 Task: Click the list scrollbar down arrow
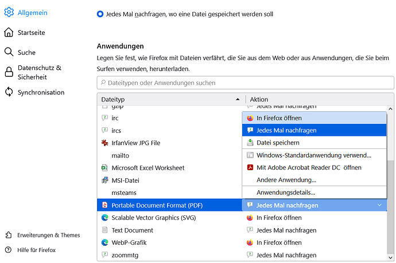(390, 257)
